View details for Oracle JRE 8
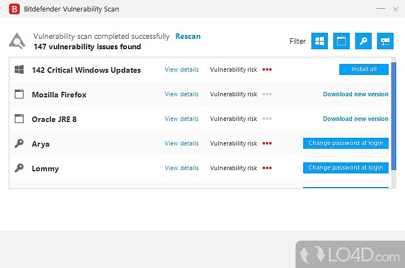 tap(182, 119)
